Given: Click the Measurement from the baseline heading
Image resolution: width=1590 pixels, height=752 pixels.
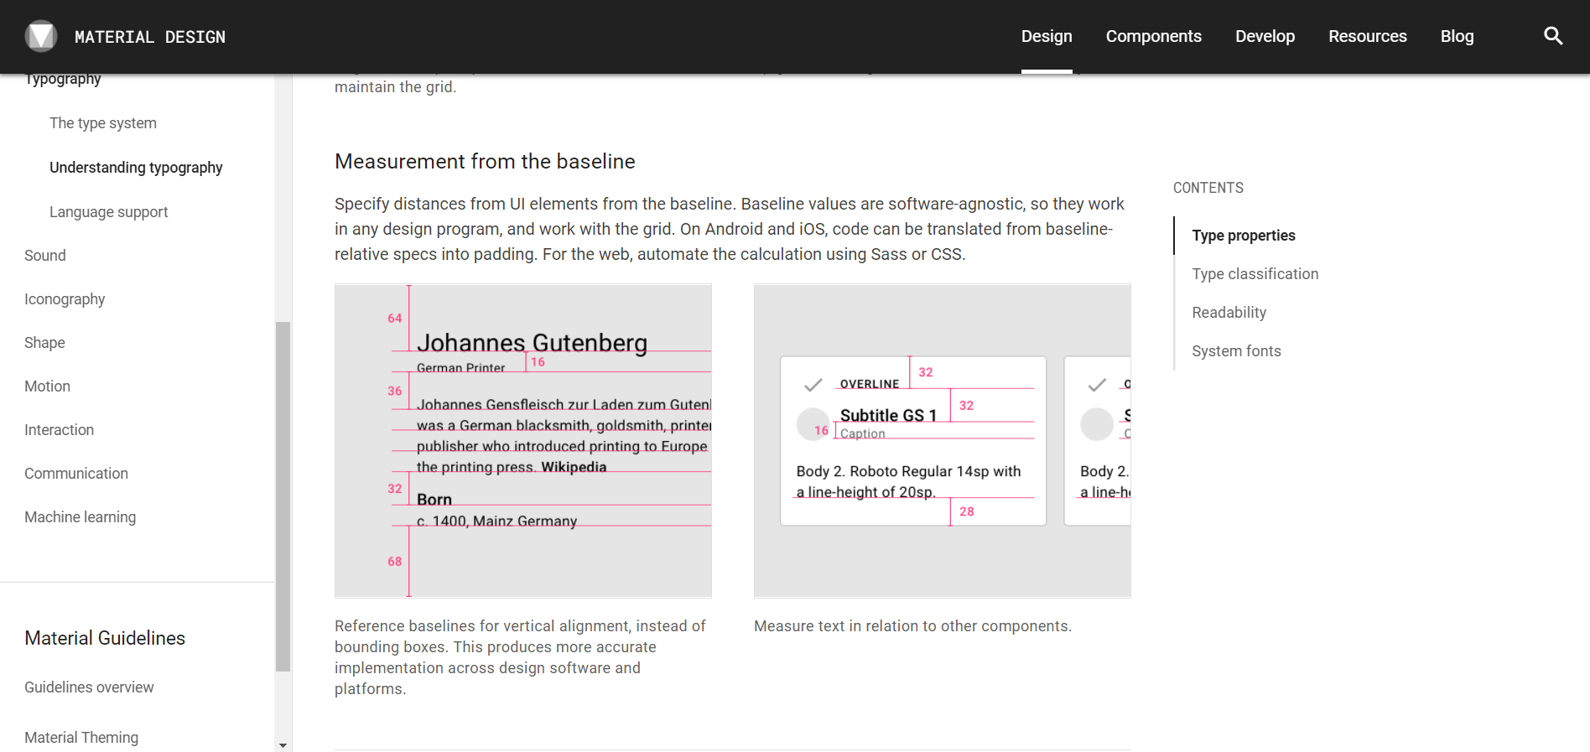Looking at the screenshot, I should click(485, 161).
